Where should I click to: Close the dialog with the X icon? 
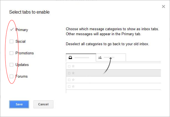[163, 7]
